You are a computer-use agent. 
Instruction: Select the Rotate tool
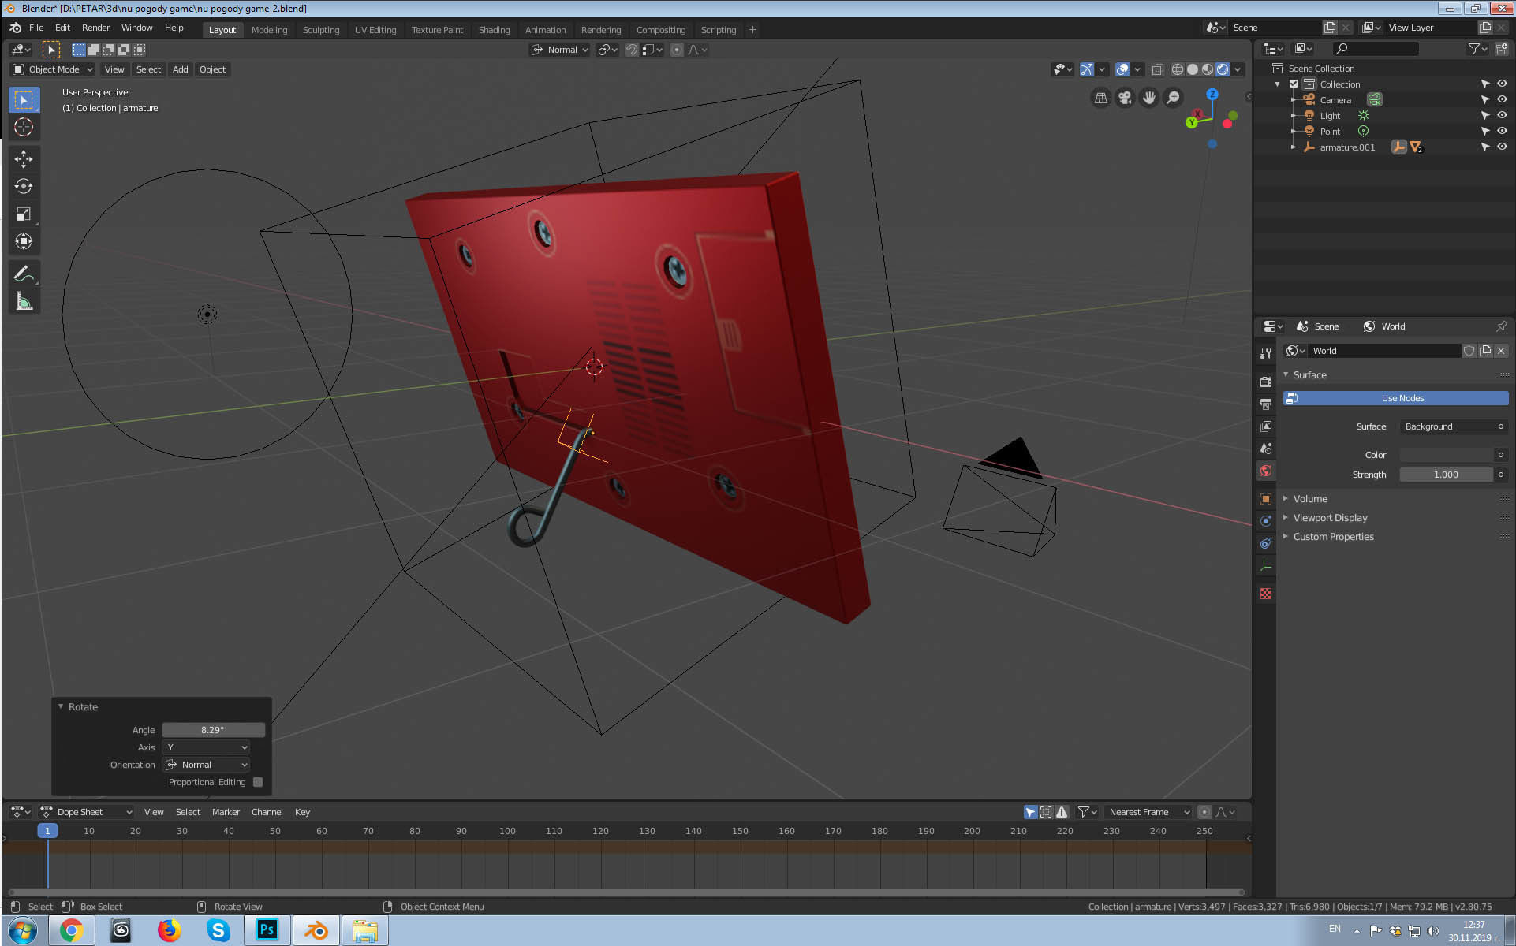coord(24,186)
